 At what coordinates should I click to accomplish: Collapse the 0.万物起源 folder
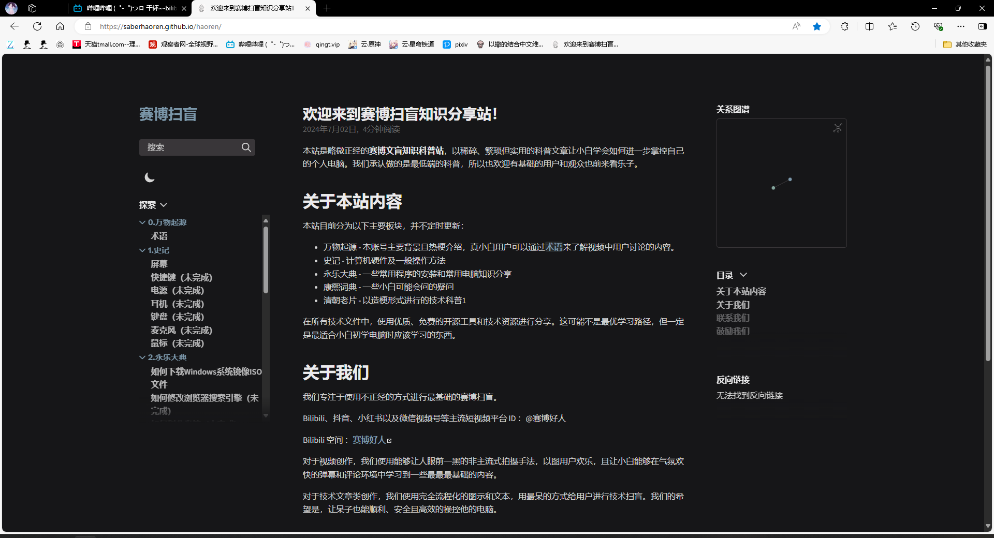click(x=142, y=222)
